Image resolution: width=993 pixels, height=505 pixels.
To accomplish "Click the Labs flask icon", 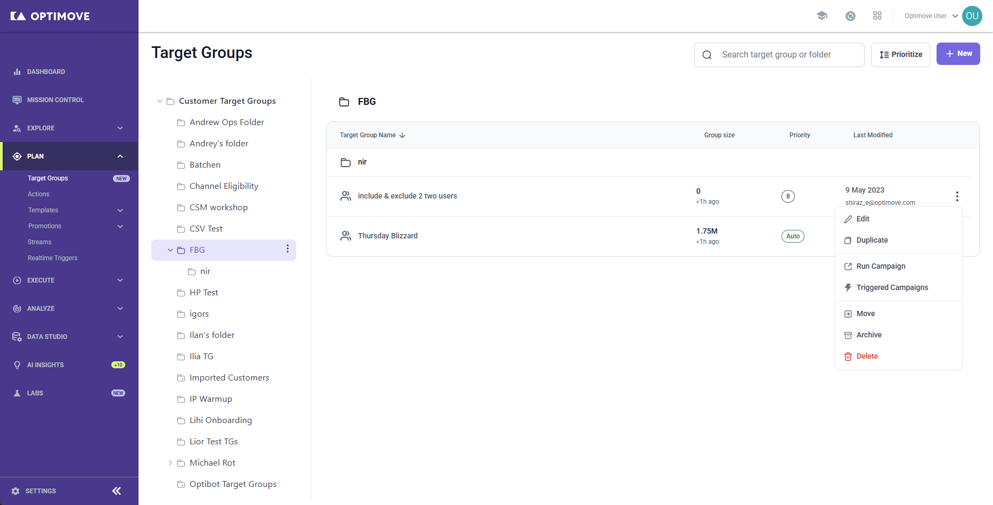I will click(x=17, y=393).
